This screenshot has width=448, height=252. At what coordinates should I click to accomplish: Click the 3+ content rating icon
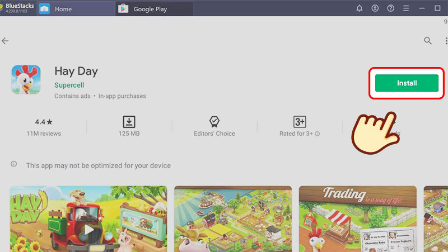point(300,122)
